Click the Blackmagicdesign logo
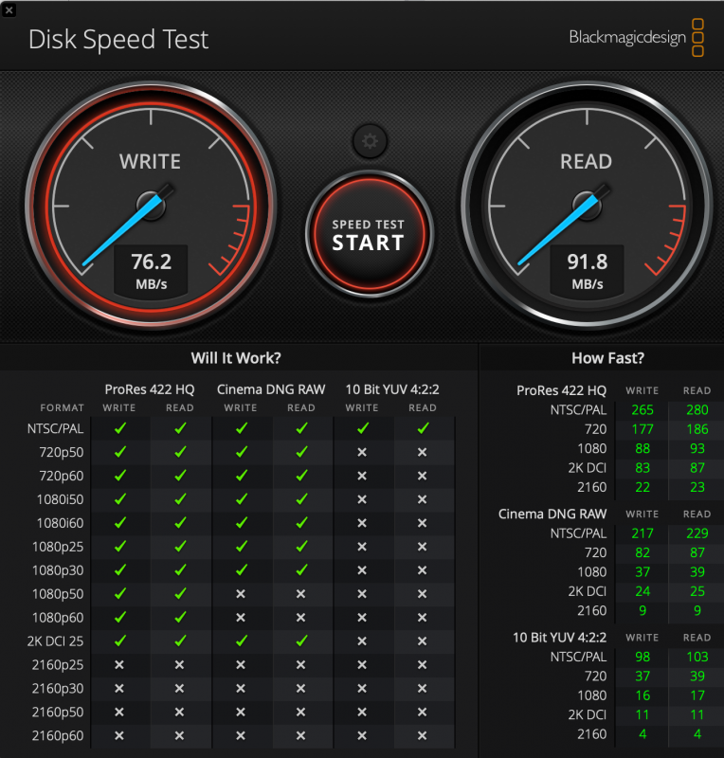724x758 pixels. (x=636, y=37)
